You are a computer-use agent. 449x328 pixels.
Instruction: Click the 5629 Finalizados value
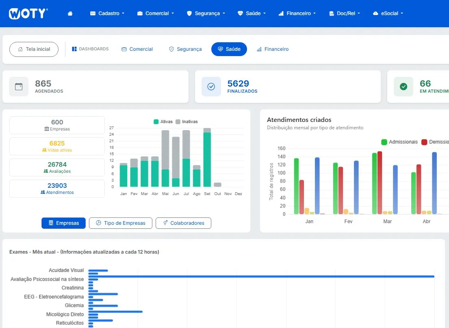pos(238,84)
